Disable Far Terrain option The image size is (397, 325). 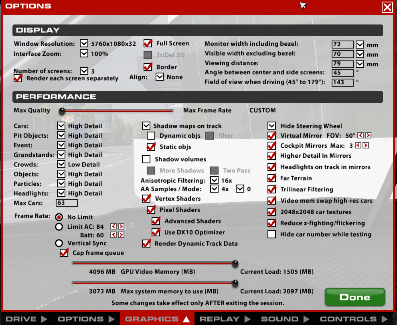pyautogui.click(x=272, y=178)
